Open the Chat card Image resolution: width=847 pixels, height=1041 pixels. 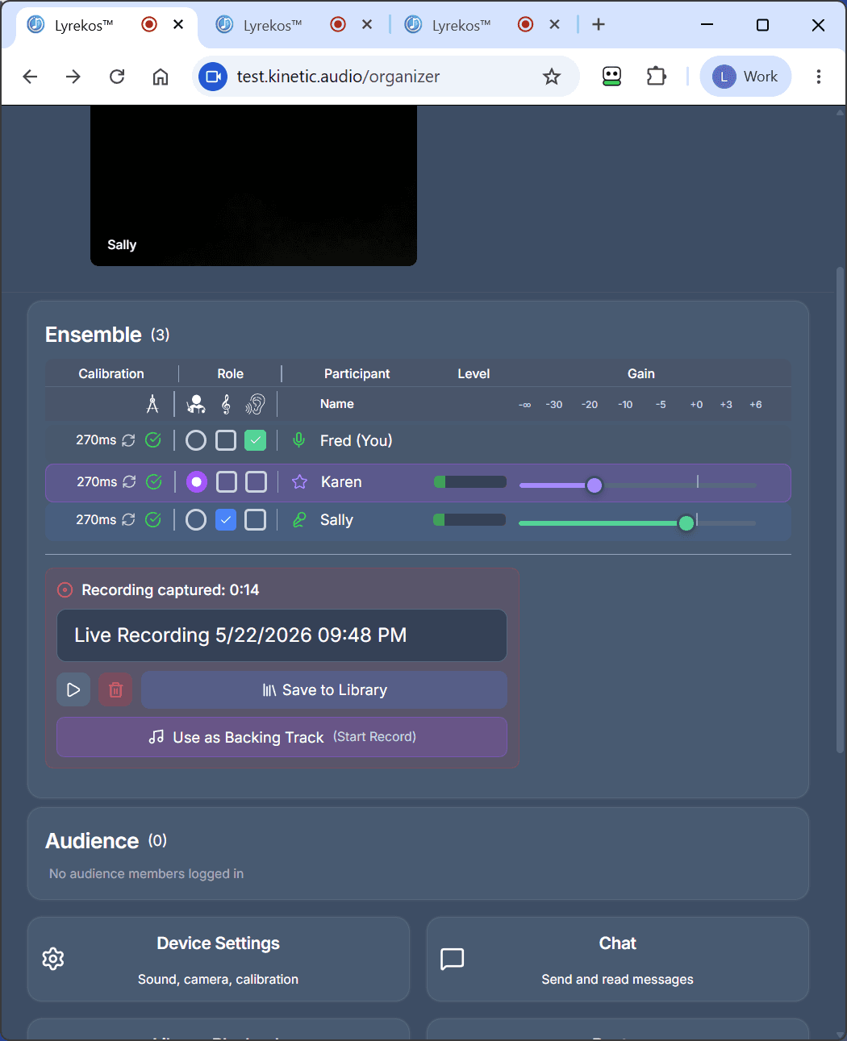tap(618, 959)
